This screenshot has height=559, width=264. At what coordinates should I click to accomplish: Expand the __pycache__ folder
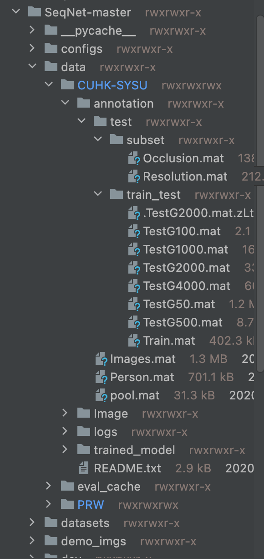32,30
